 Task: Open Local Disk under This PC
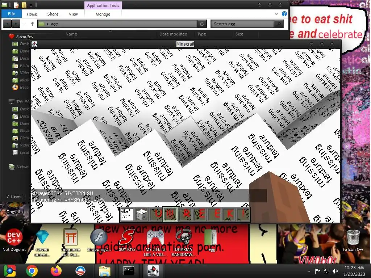tap(21, 152)
